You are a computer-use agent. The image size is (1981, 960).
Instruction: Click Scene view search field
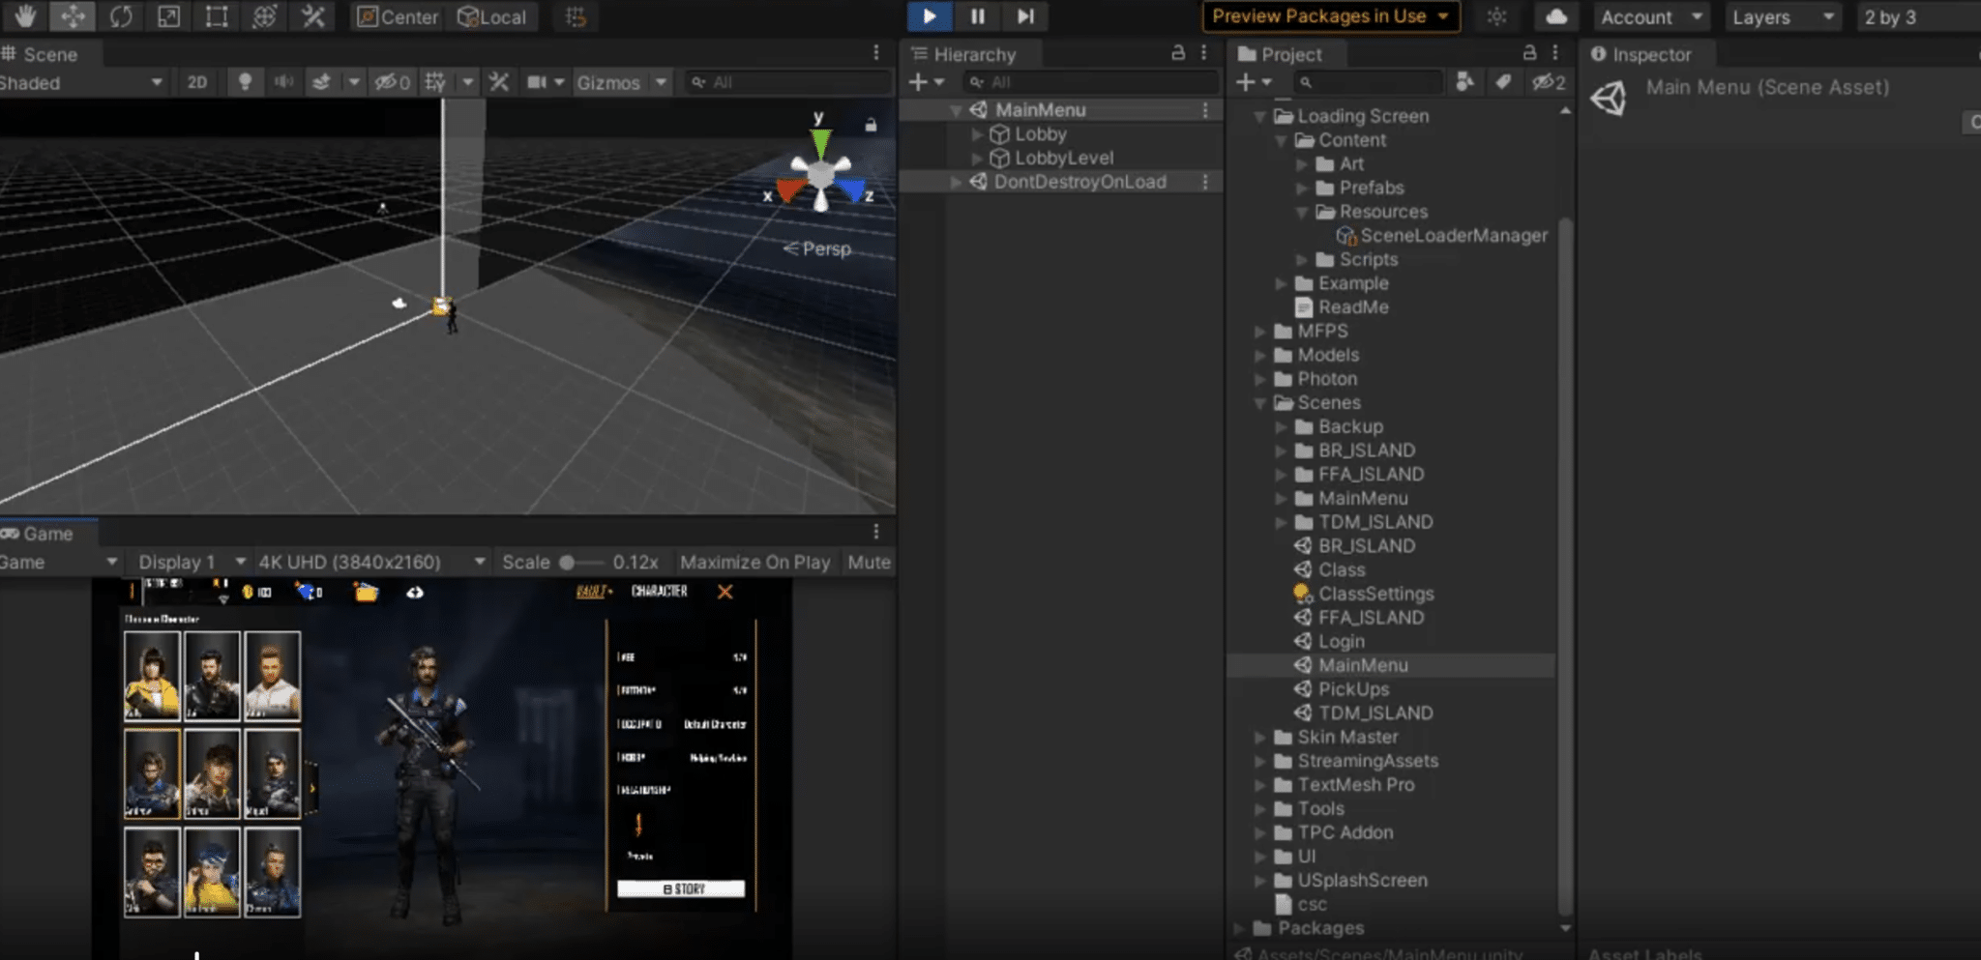coord(787,82)
